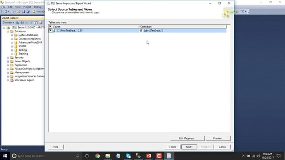Expand the AdventureWorks2014 database node

click(x=12, y=43)
